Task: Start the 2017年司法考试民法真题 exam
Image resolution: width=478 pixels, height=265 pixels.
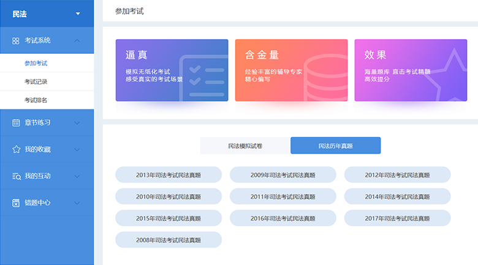Action: [x=397, y=218]
